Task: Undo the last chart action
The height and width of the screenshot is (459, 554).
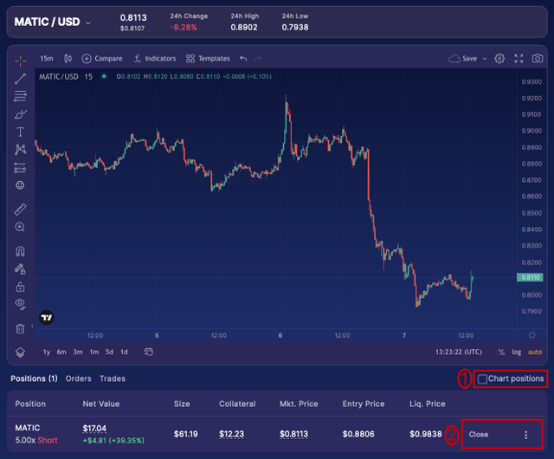Action: pos(243,58)
